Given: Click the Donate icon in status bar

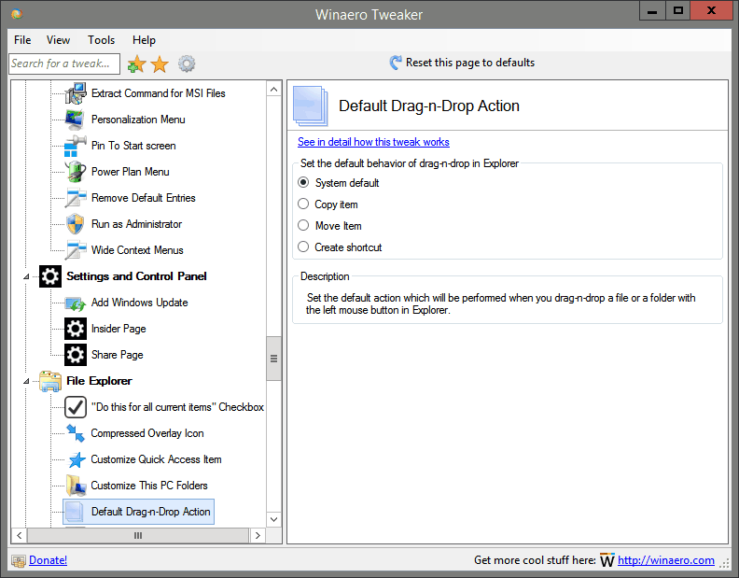Looking at the screenshot, I should tap(19, 560).
